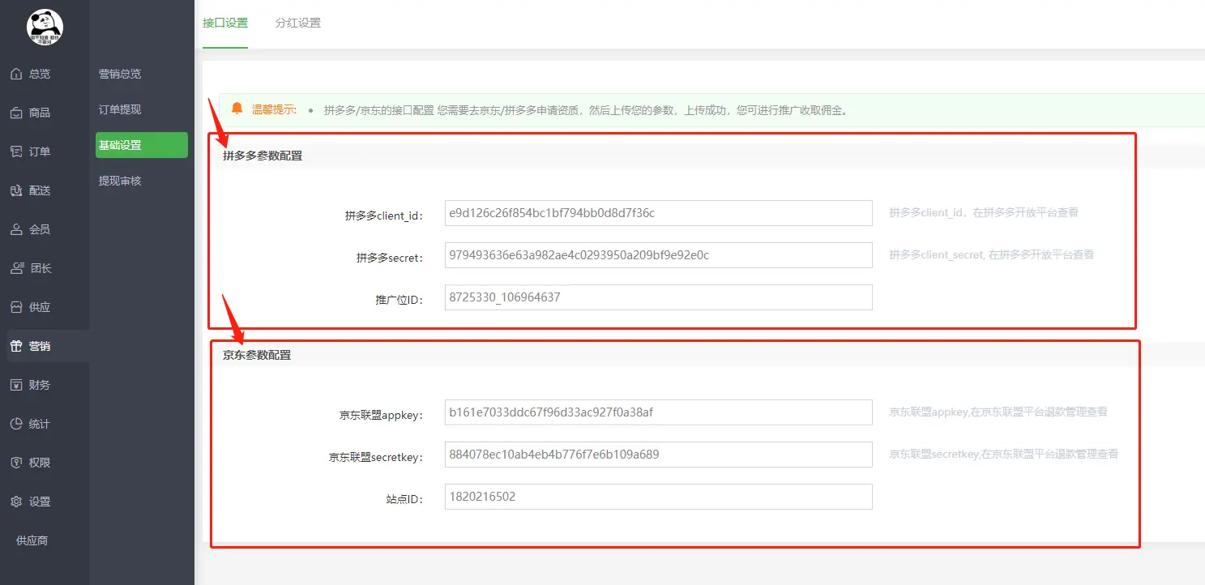The height and width of the screenshot is (585, 1205).
Task: Click the 订单 list icon
Action: [16, 152]
